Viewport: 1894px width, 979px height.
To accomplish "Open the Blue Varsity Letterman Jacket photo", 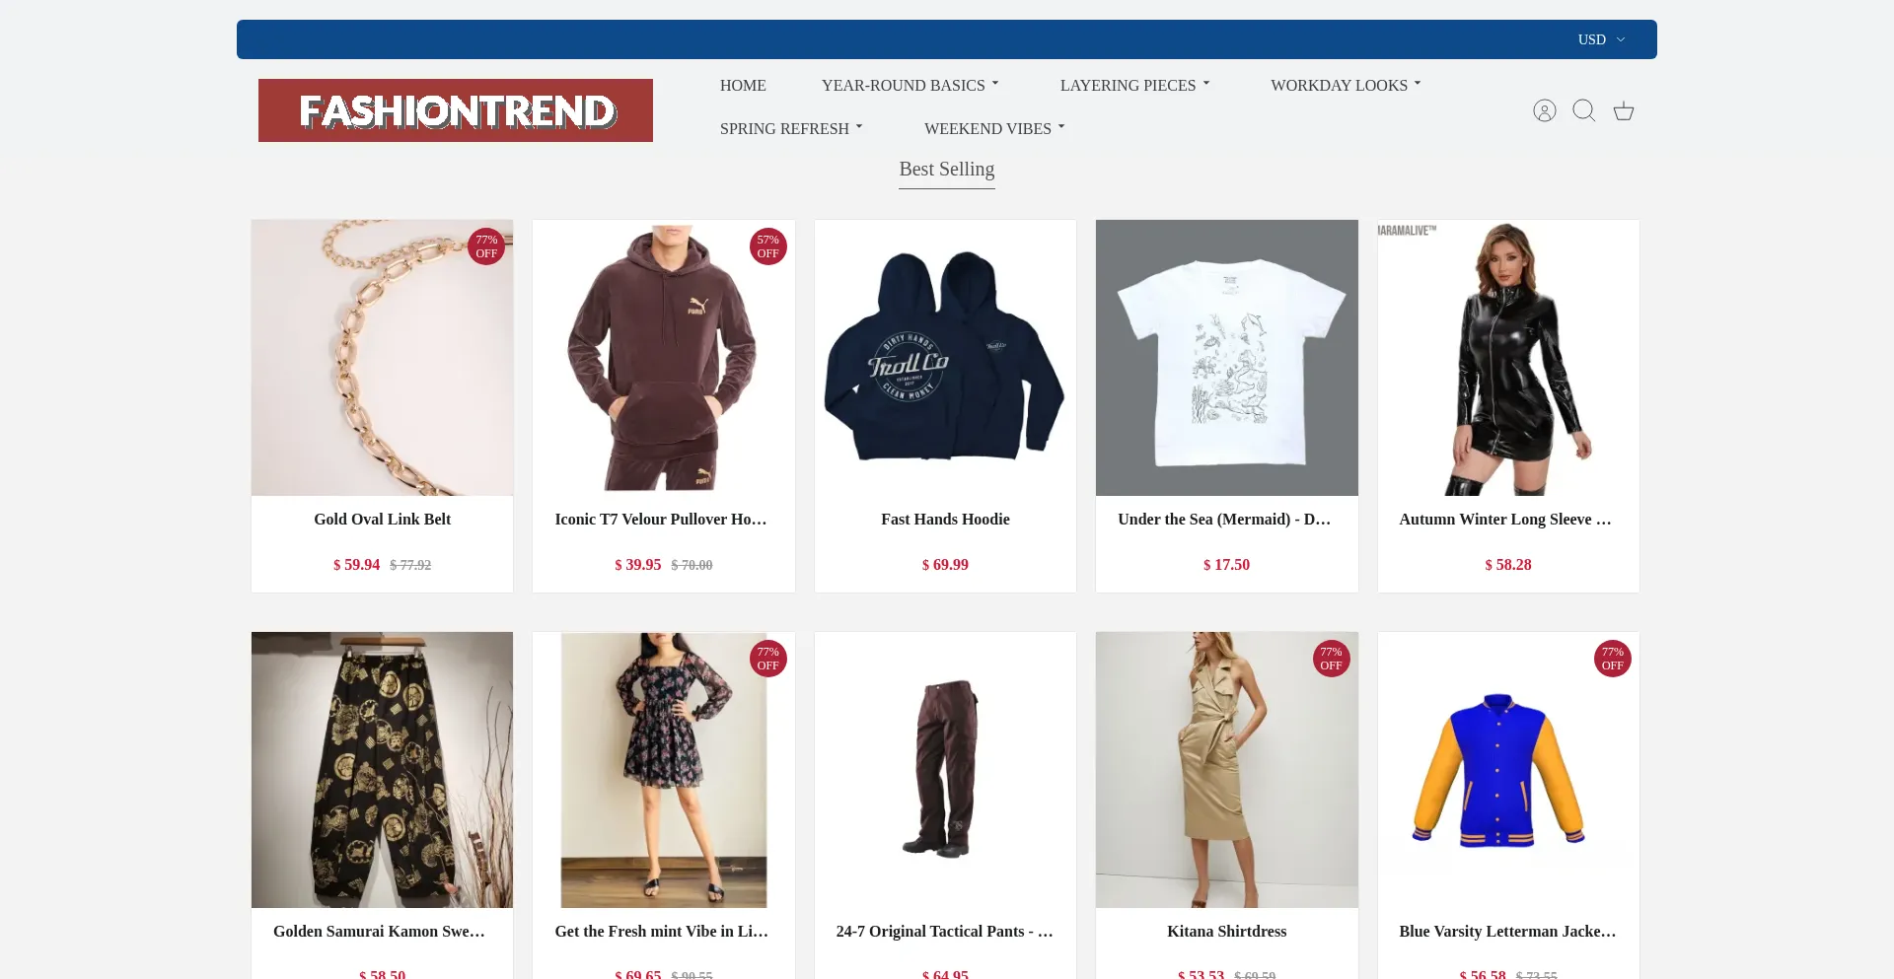I will (x=1508, y=769).
